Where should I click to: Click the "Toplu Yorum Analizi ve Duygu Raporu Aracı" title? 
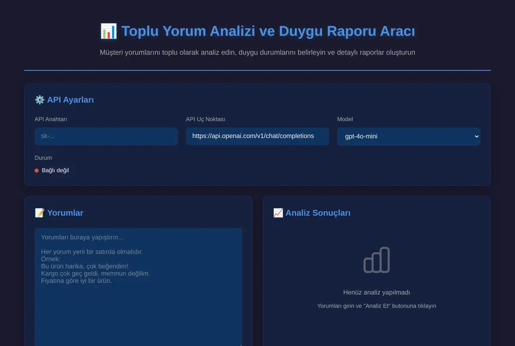tap(268, 31)
